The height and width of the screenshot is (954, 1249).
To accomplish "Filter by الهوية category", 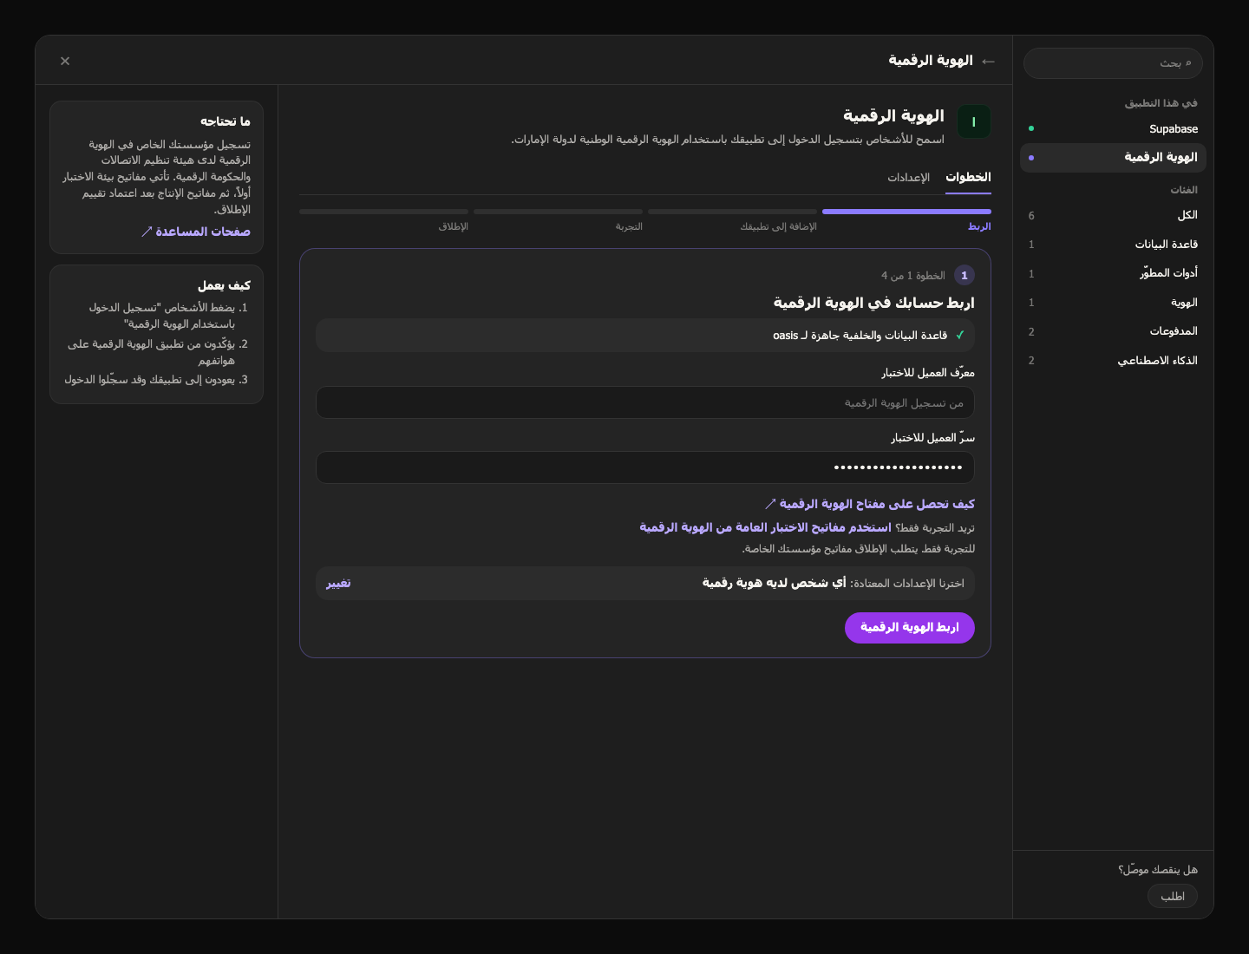I will 1113,303.
